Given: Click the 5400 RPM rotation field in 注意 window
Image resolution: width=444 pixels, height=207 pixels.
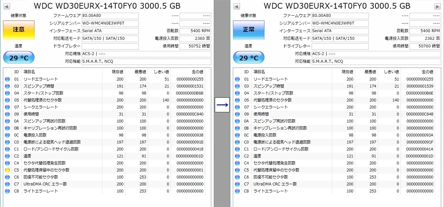Looking at the screenshot, I should tap(195, 31).
